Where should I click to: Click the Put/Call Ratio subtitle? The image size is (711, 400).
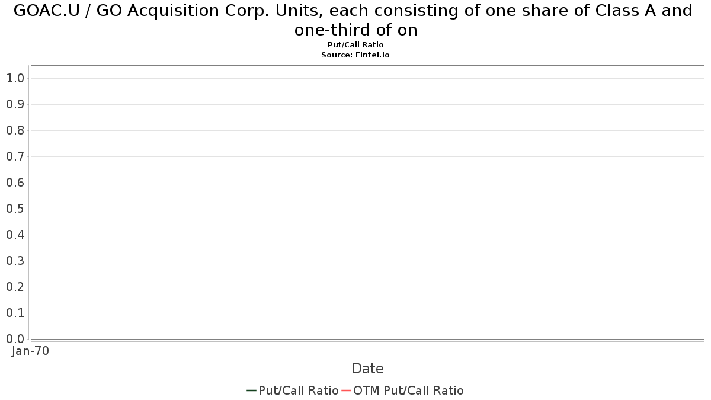[355, 45]
